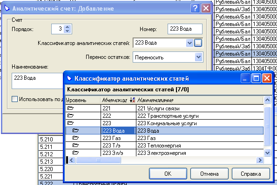Viewport: 277px width, 185px height.
Task: Click mnemocode cell 223 Т/э
Action: click(x=118, y=146)
